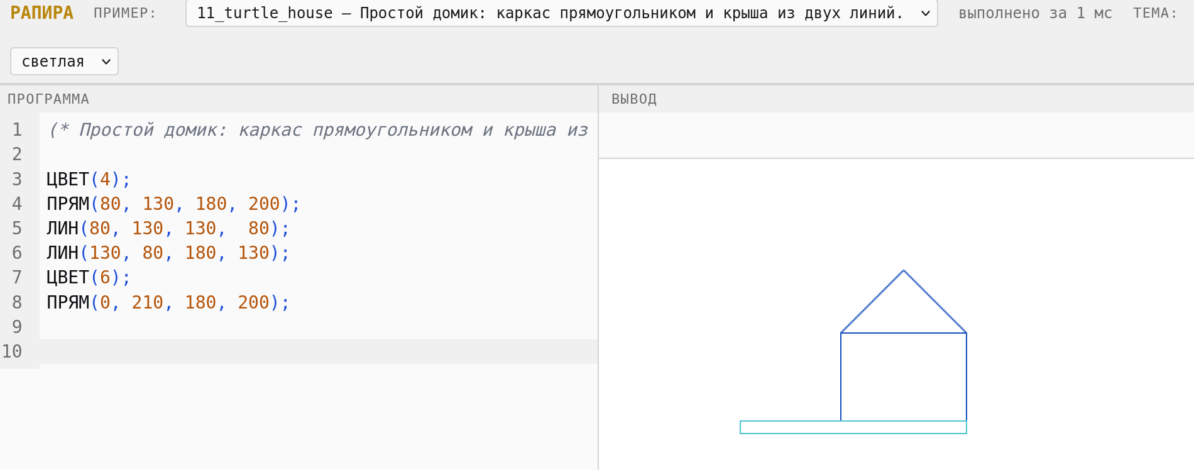Click line number 9 in gutter

[x=17, y=327]
